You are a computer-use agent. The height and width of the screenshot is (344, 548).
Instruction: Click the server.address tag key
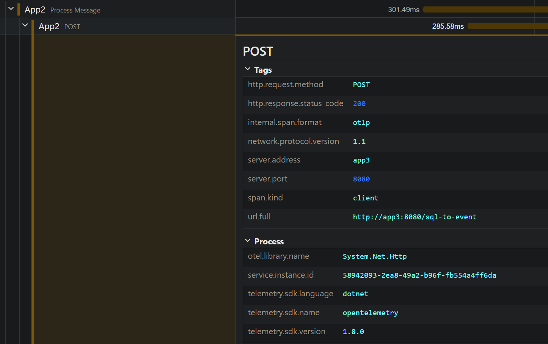click(x=274, y=160)
